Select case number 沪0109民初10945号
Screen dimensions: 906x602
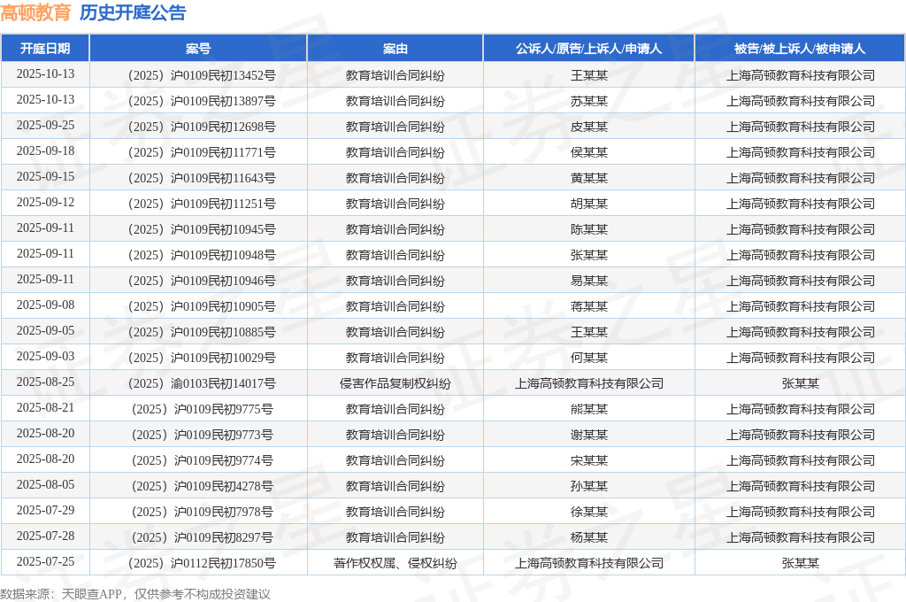coord(202,229)
